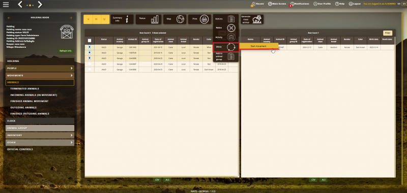The height and width of the screenshot is (193, 407).
Task: Expand the PEOPLE sidebar section
Action: (40, 69)
